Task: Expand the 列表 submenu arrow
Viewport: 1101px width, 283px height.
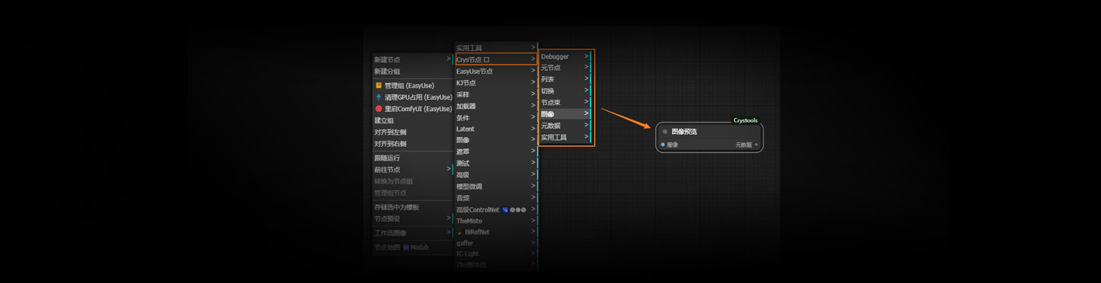Action: click(587, 78)
